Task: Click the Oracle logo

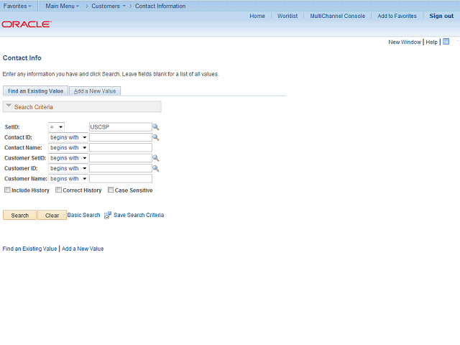Action: (27, 24)
